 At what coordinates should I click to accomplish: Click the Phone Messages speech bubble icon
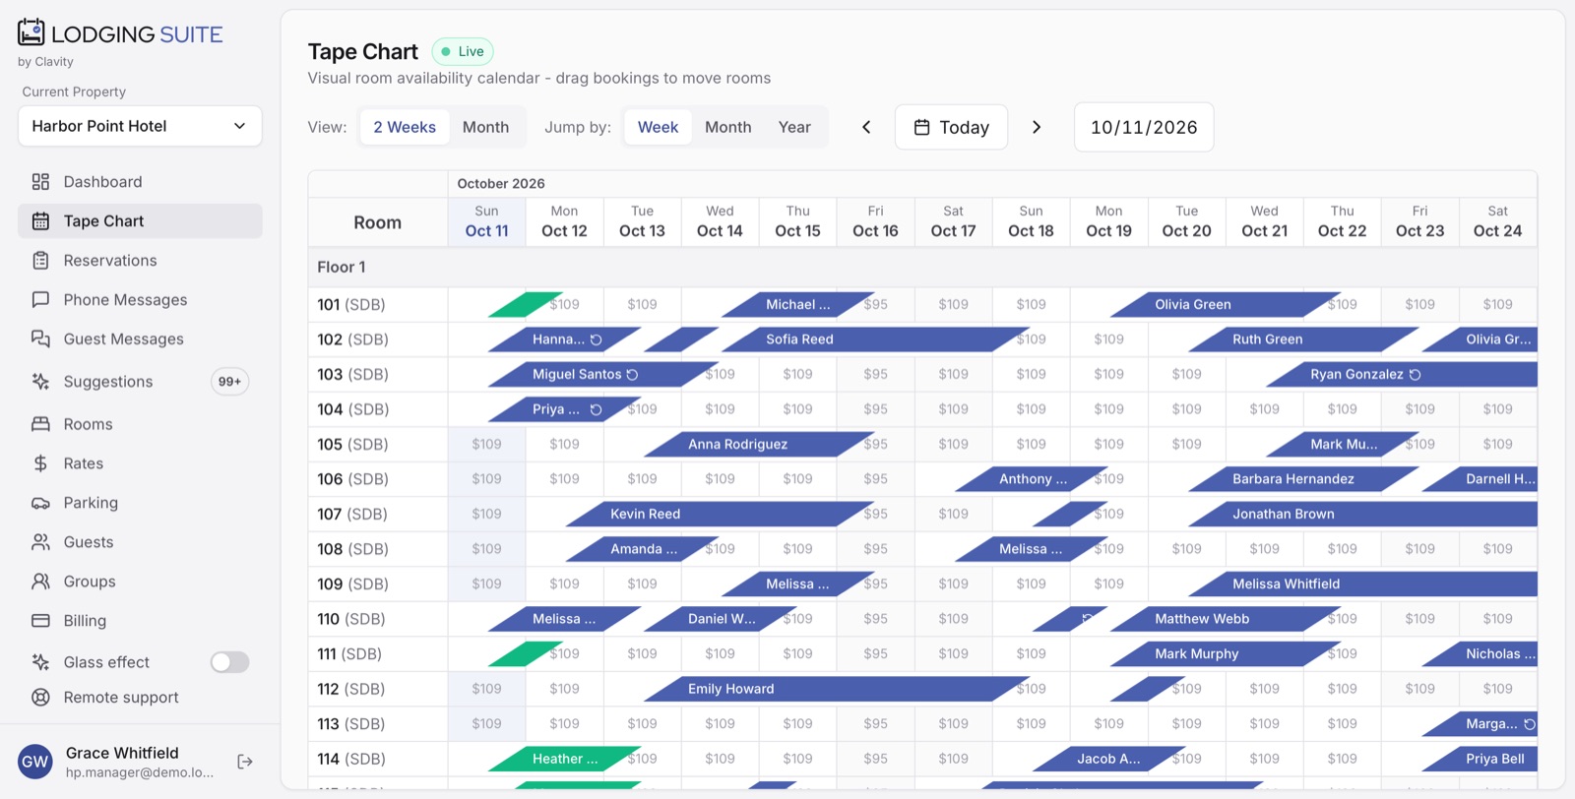[x=40, y=300]
